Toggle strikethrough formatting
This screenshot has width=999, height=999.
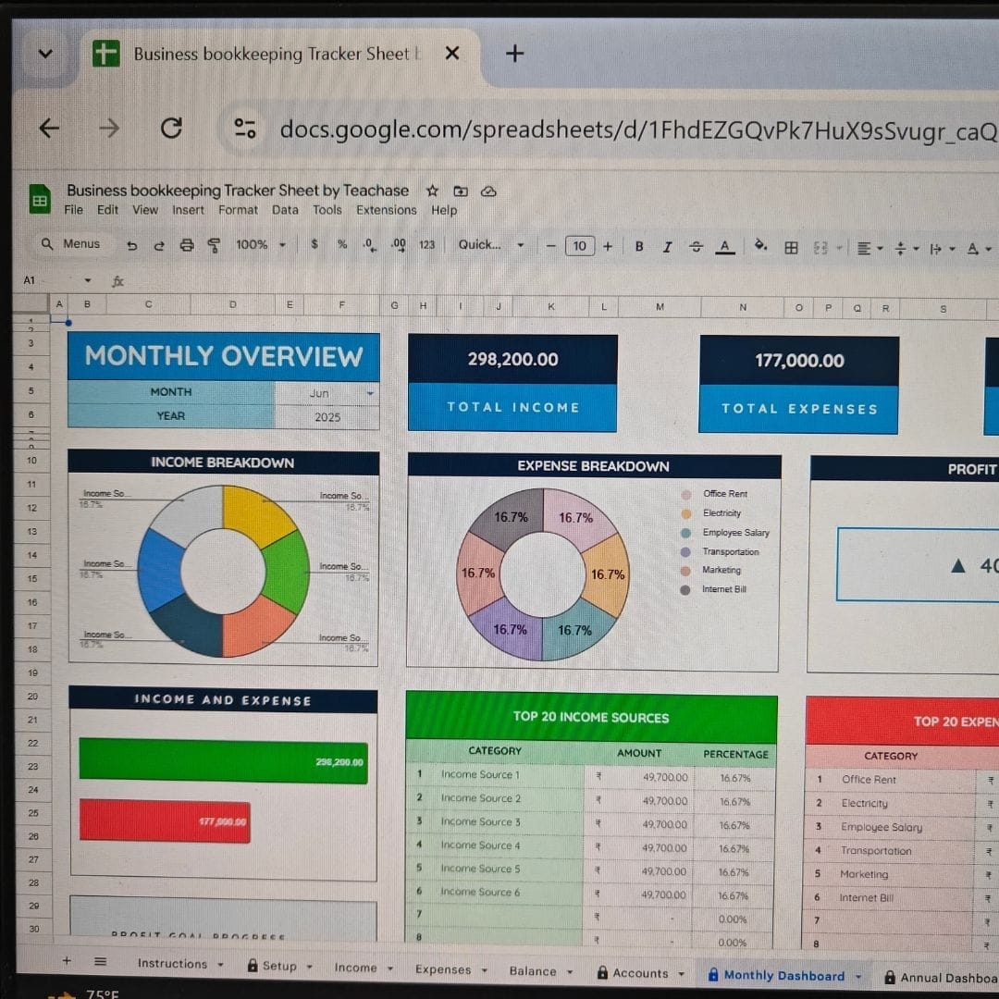point(696,247)
